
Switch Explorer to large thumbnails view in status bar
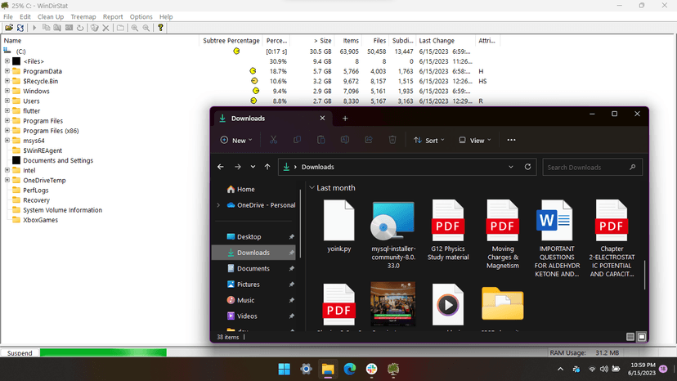(x=642, y=336)
